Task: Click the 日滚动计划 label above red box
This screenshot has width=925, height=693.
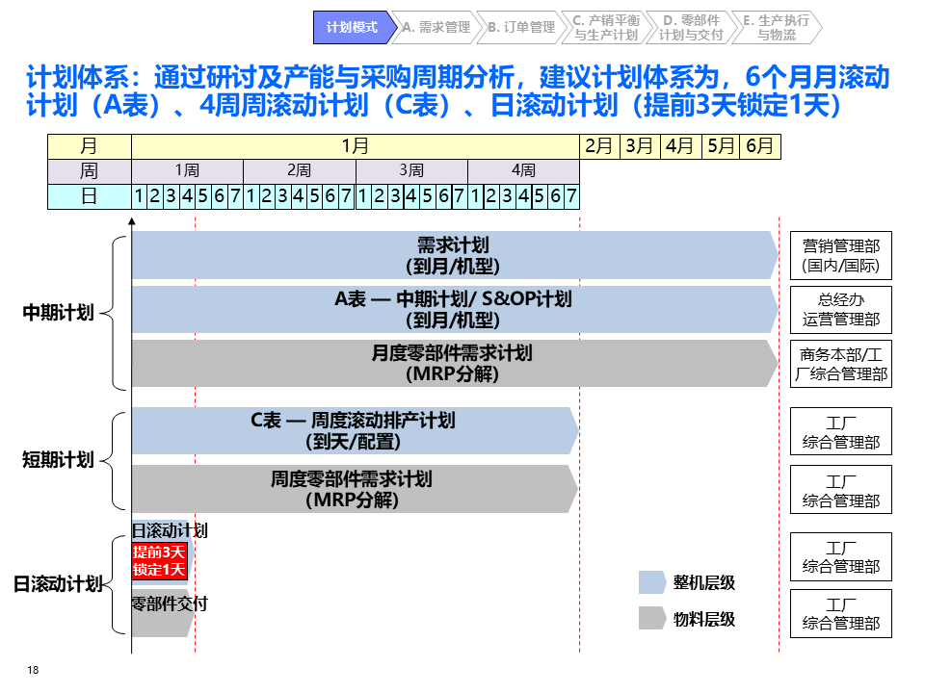Action: (x=170, y=530)
